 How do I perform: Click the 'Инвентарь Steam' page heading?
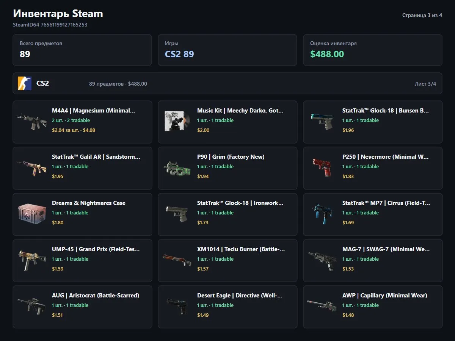coord(58,14)
